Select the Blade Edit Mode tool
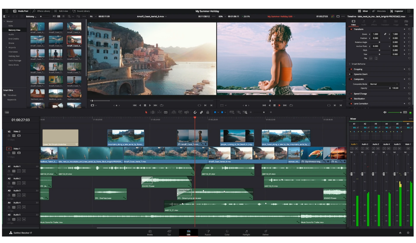 click(x=165, y=112)
